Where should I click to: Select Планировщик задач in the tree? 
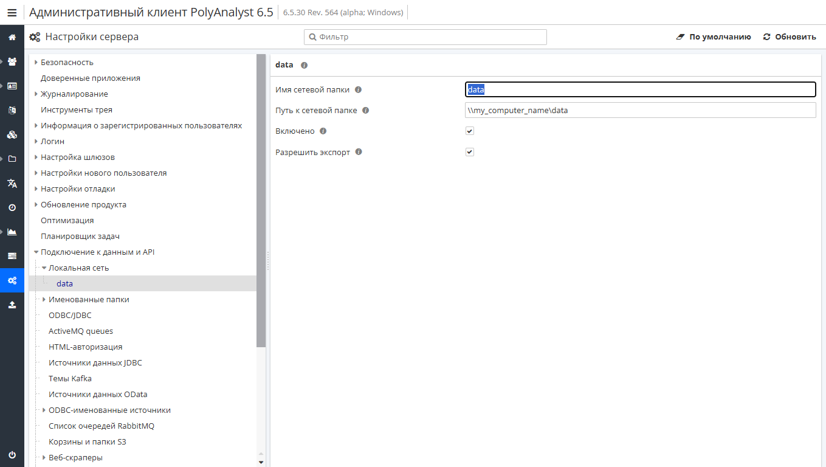(80, 236)
